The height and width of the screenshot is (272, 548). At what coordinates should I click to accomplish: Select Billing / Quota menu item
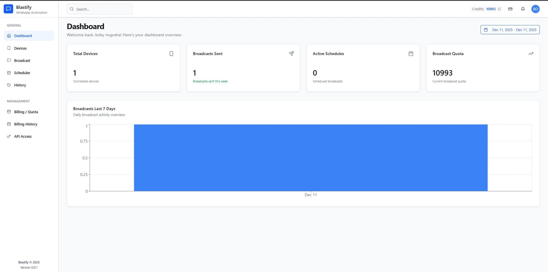[26, 112]
